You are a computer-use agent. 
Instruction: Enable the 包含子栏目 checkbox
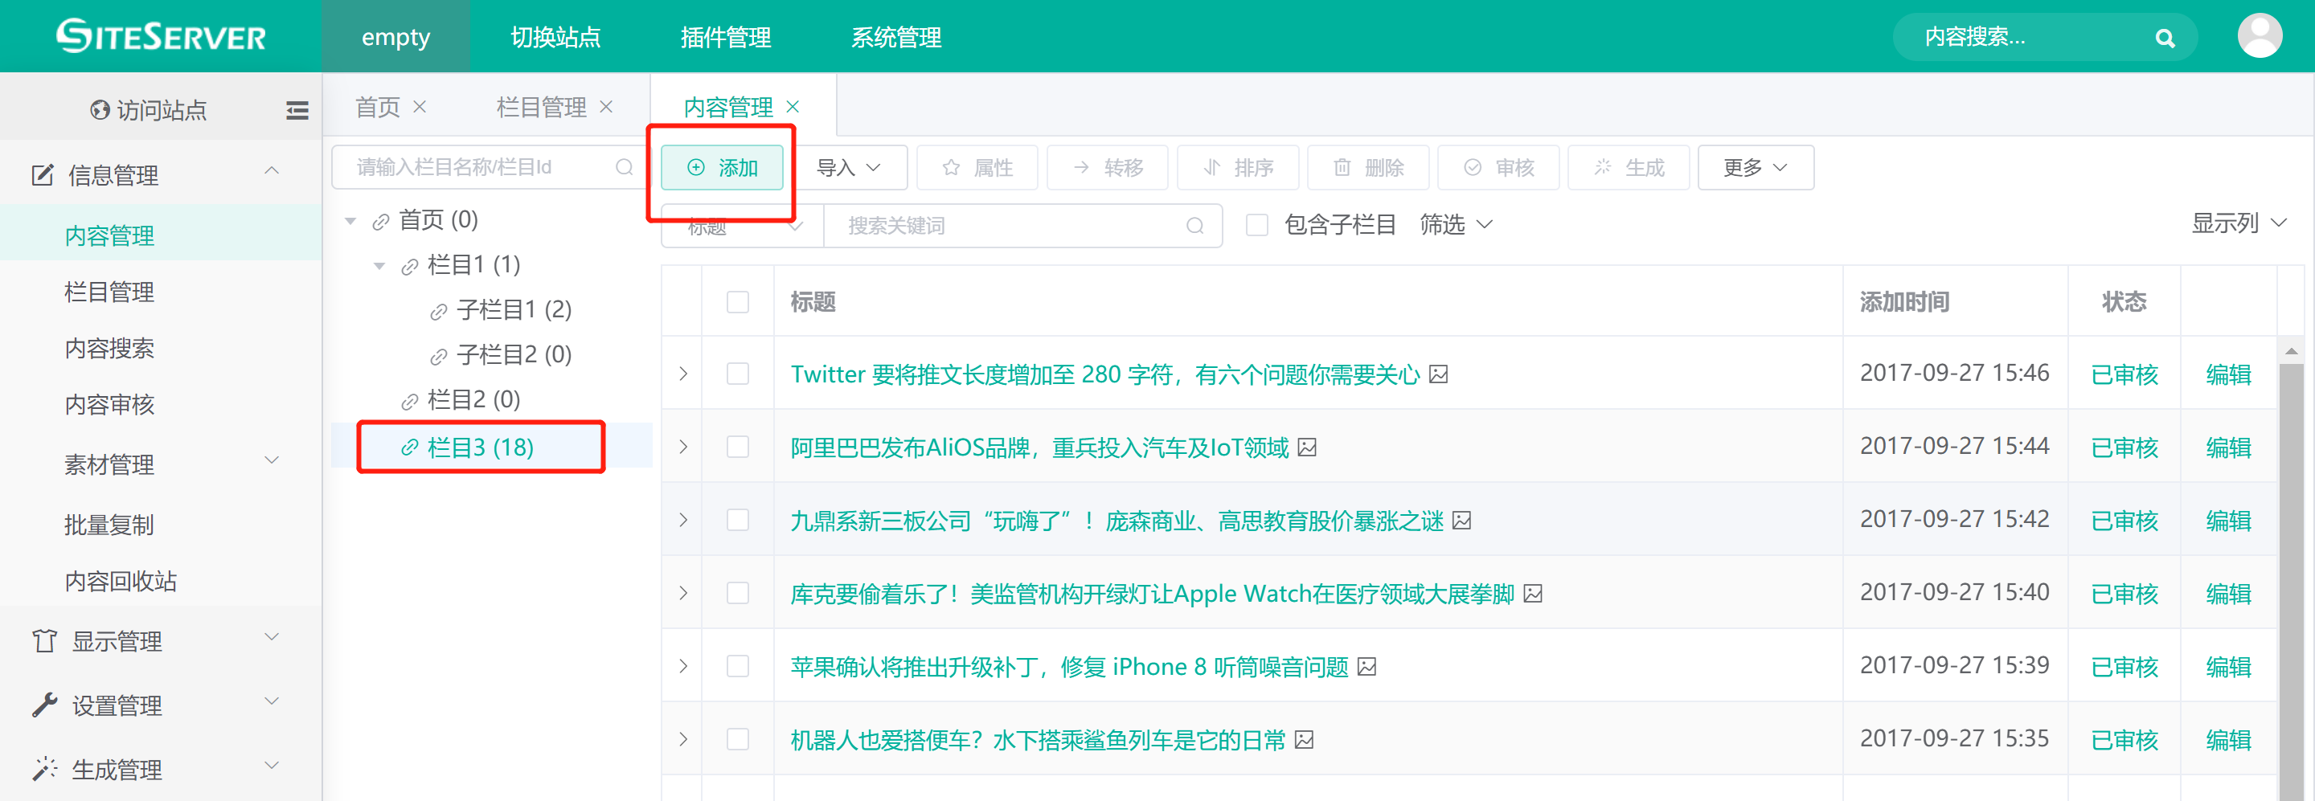tap(1256, 224)
